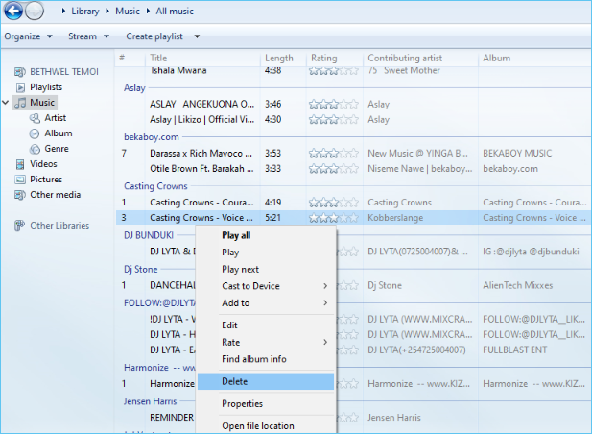592x434 pixels.
Task: Click Play all in the context menu
Action: pos(236,235)
